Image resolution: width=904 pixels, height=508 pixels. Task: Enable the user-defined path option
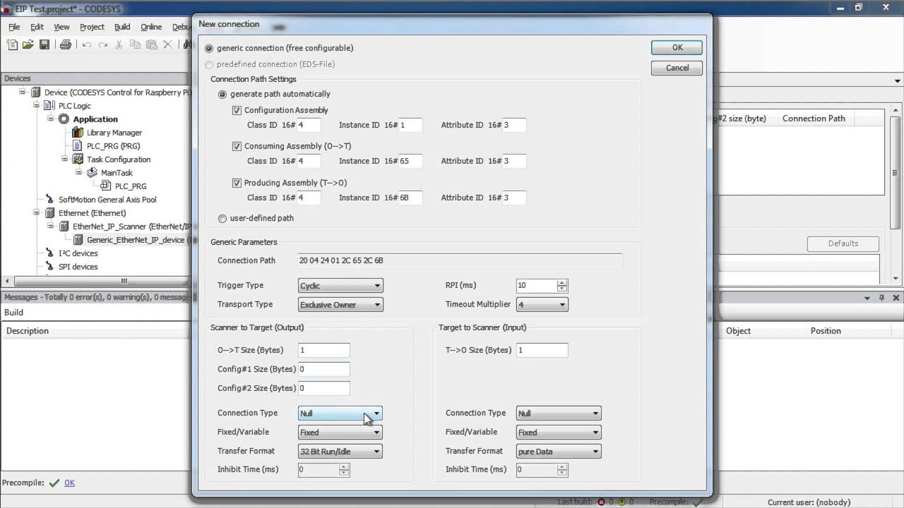pos(222,219)
